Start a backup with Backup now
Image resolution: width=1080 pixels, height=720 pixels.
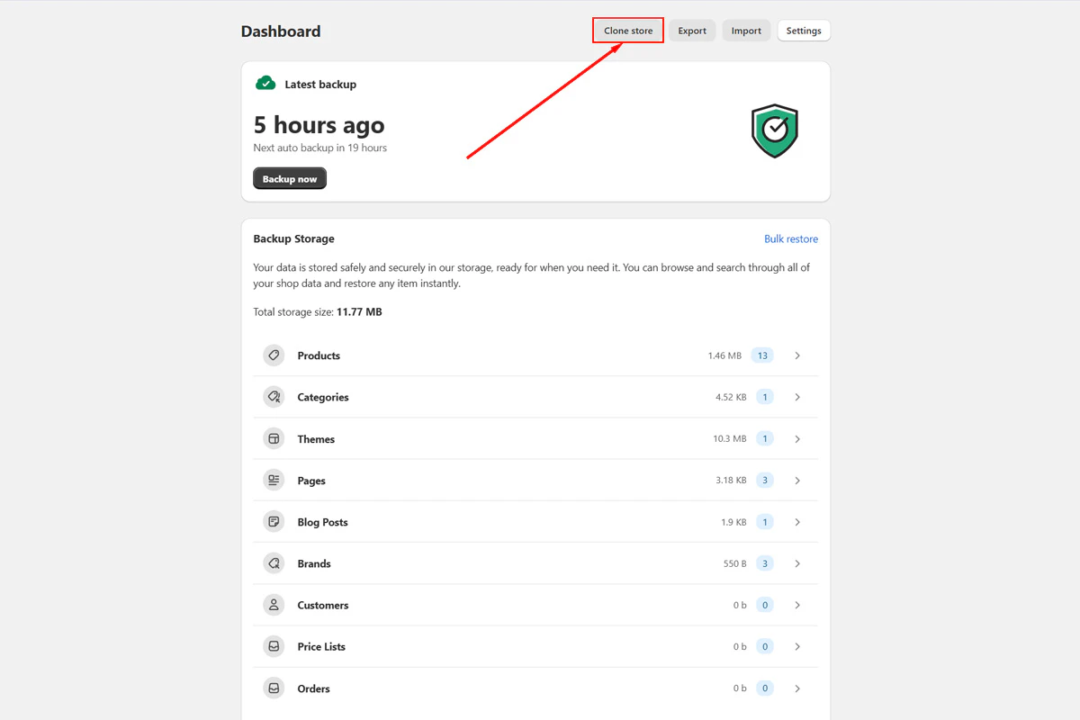(289, 177)
